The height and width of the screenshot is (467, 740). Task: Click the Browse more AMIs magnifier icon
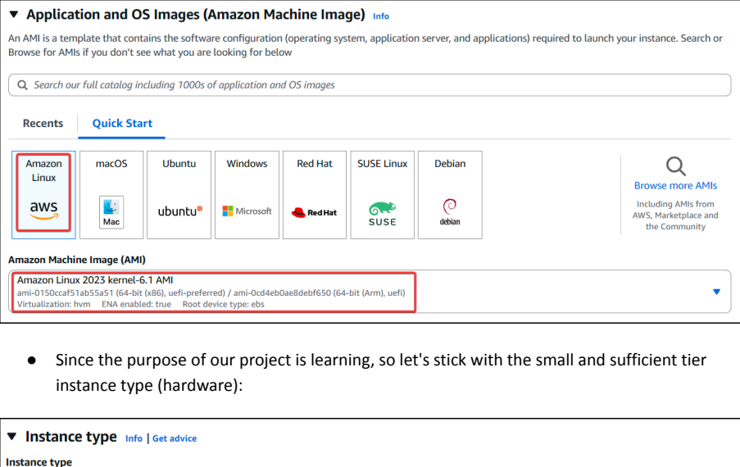[x=675, y=166]
